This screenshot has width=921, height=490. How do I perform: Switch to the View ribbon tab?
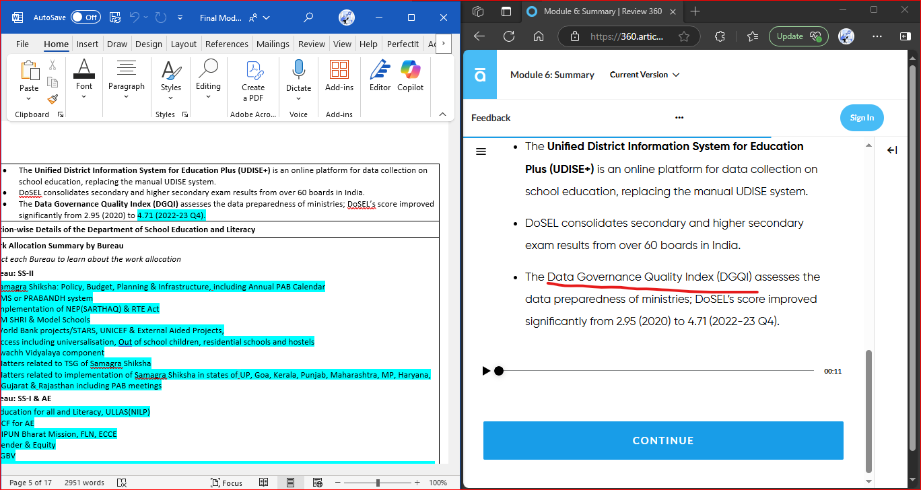pos(342,44)
